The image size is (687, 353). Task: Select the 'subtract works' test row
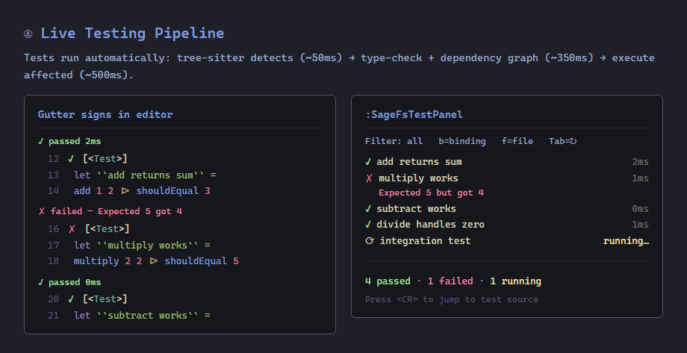point(507,209)
